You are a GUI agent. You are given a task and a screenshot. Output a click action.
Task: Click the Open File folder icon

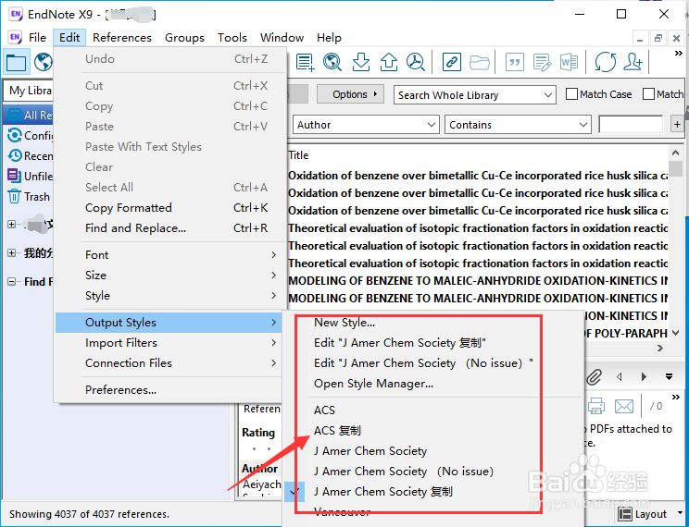tap(480, 63)
